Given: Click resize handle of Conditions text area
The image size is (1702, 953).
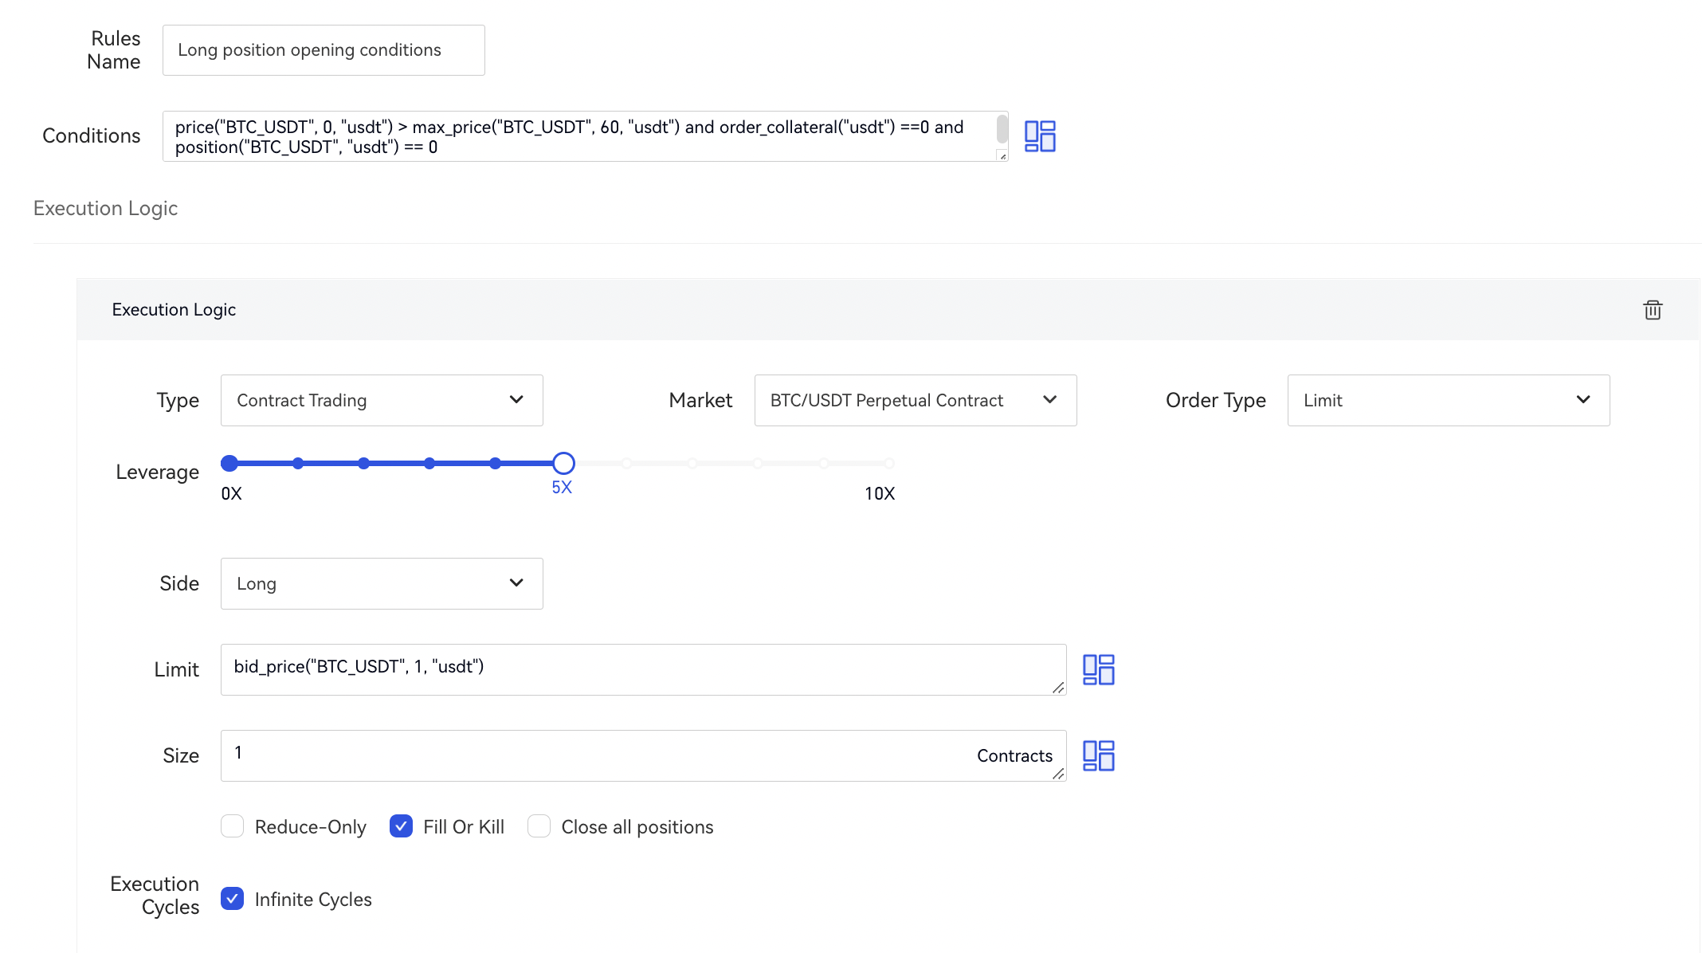Looking at the screenshot, I should [x=1002, y=156].
